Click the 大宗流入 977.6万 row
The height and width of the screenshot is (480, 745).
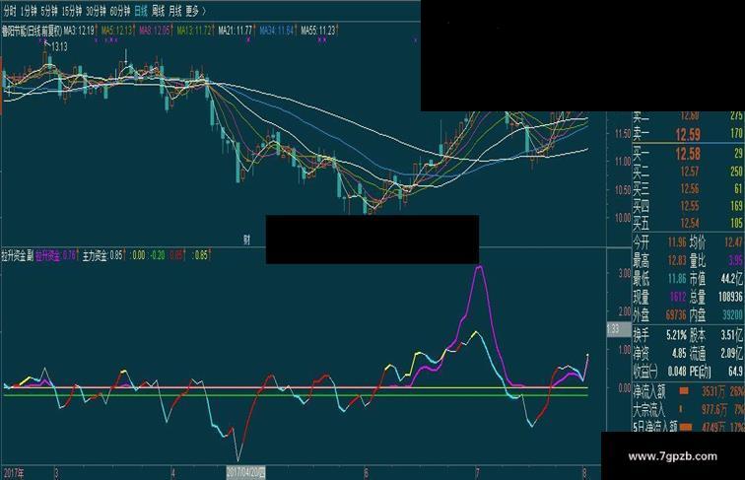688,409
